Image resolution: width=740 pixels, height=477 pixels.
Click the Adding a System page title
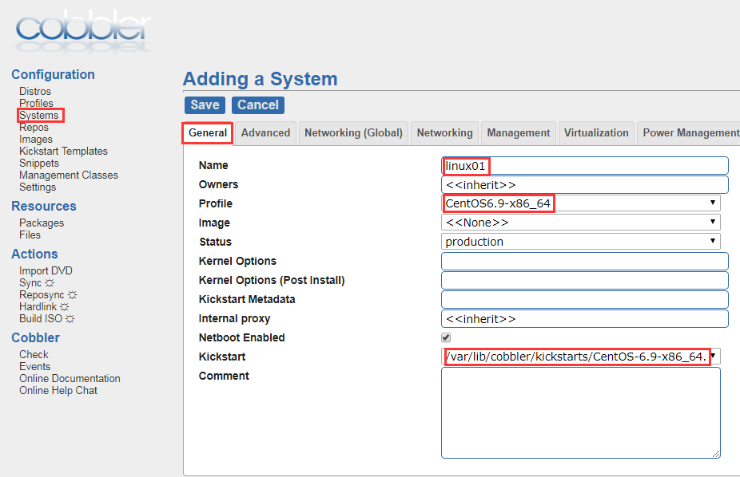pos(261,79)
